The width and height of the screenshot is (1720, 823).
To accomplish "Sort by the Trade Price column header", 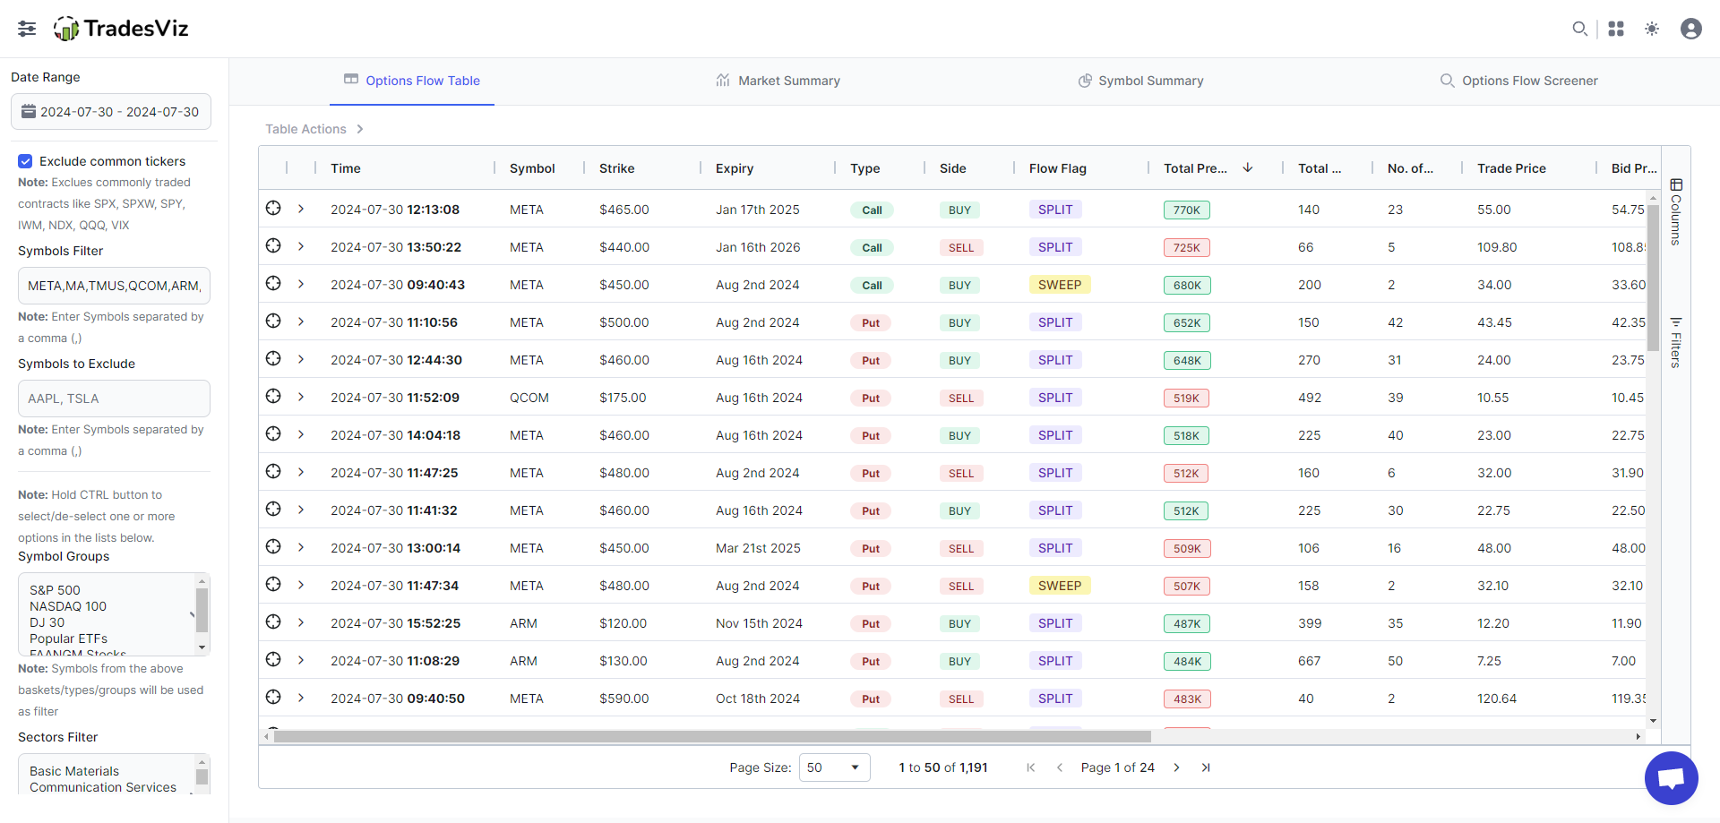I will click(1512, 168).
